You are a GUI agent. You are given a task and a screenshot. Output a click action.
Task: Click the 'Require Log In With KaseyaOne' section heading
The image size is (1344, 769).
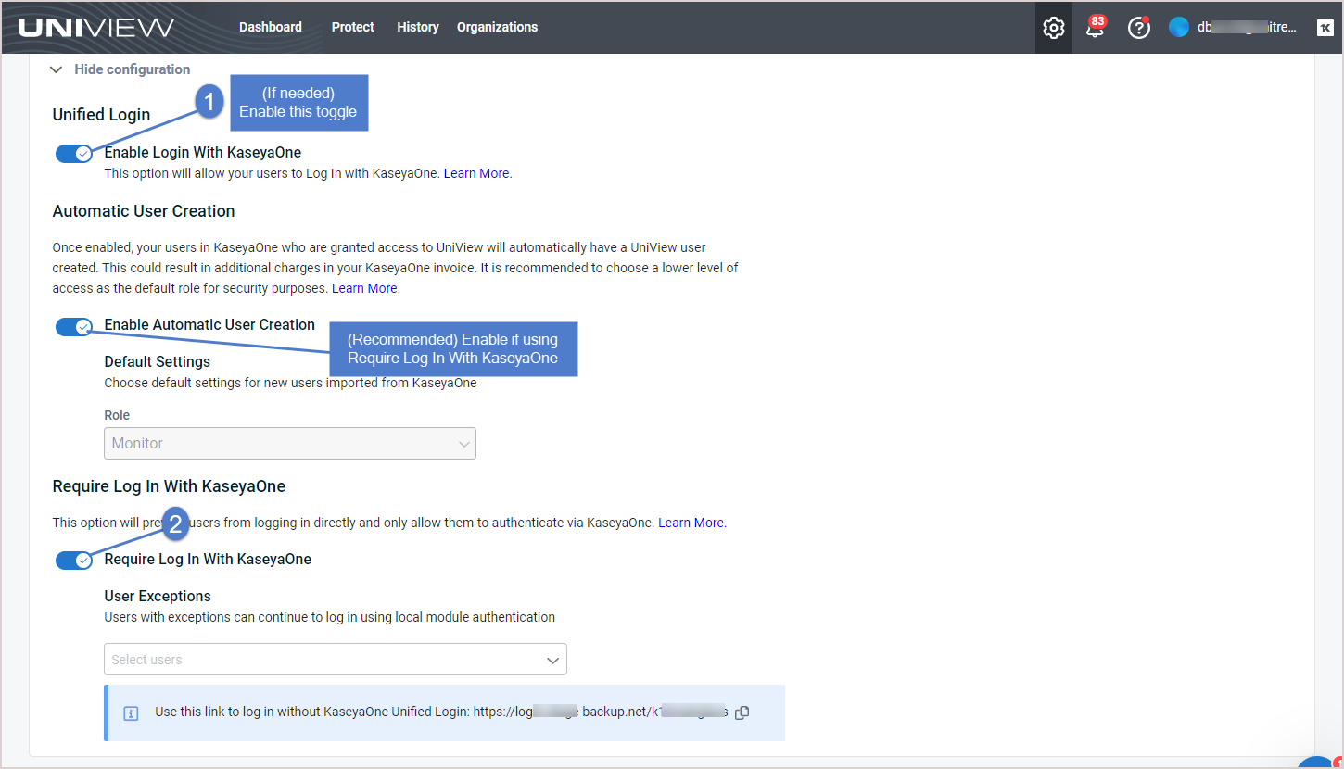point(169,486)
